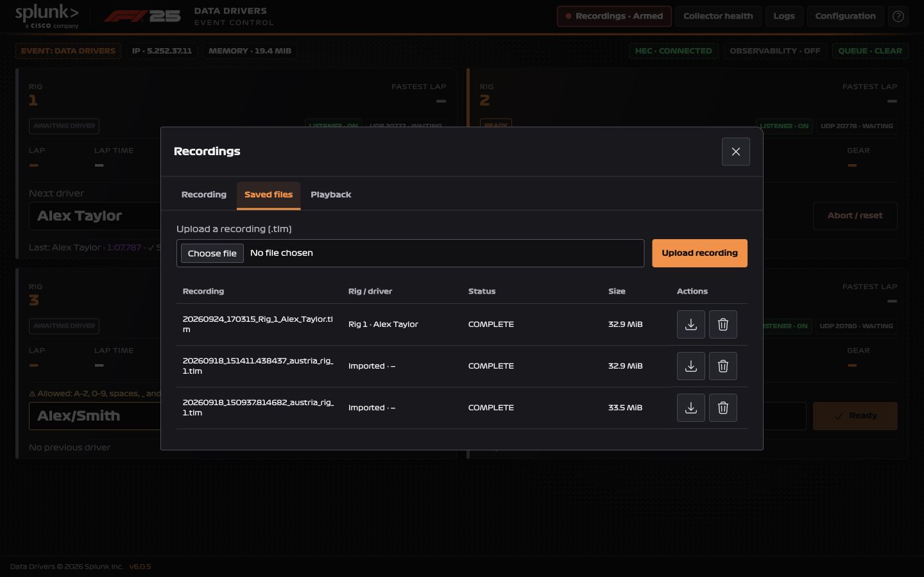Click the No file chosen text

pyautogui.click(x=282, y=253)
